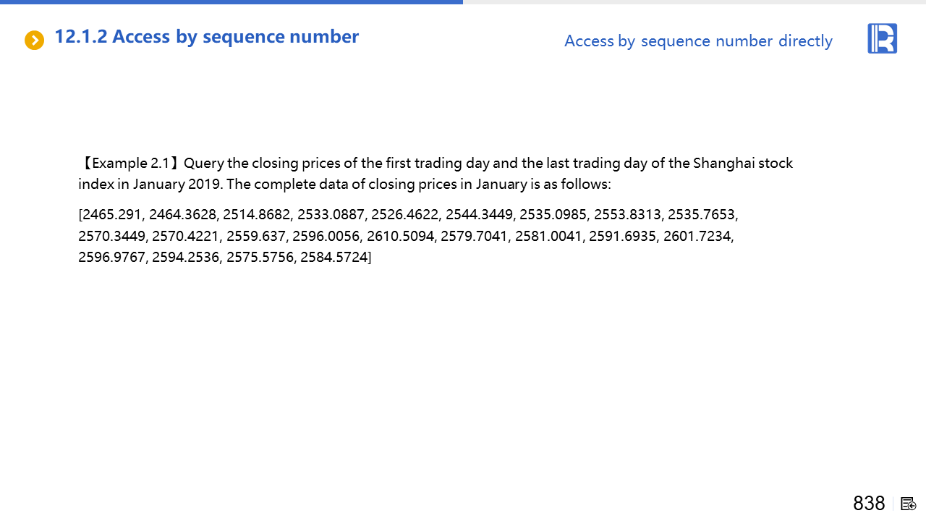Click the value 2596.9767 starting last row

(111, 257)
